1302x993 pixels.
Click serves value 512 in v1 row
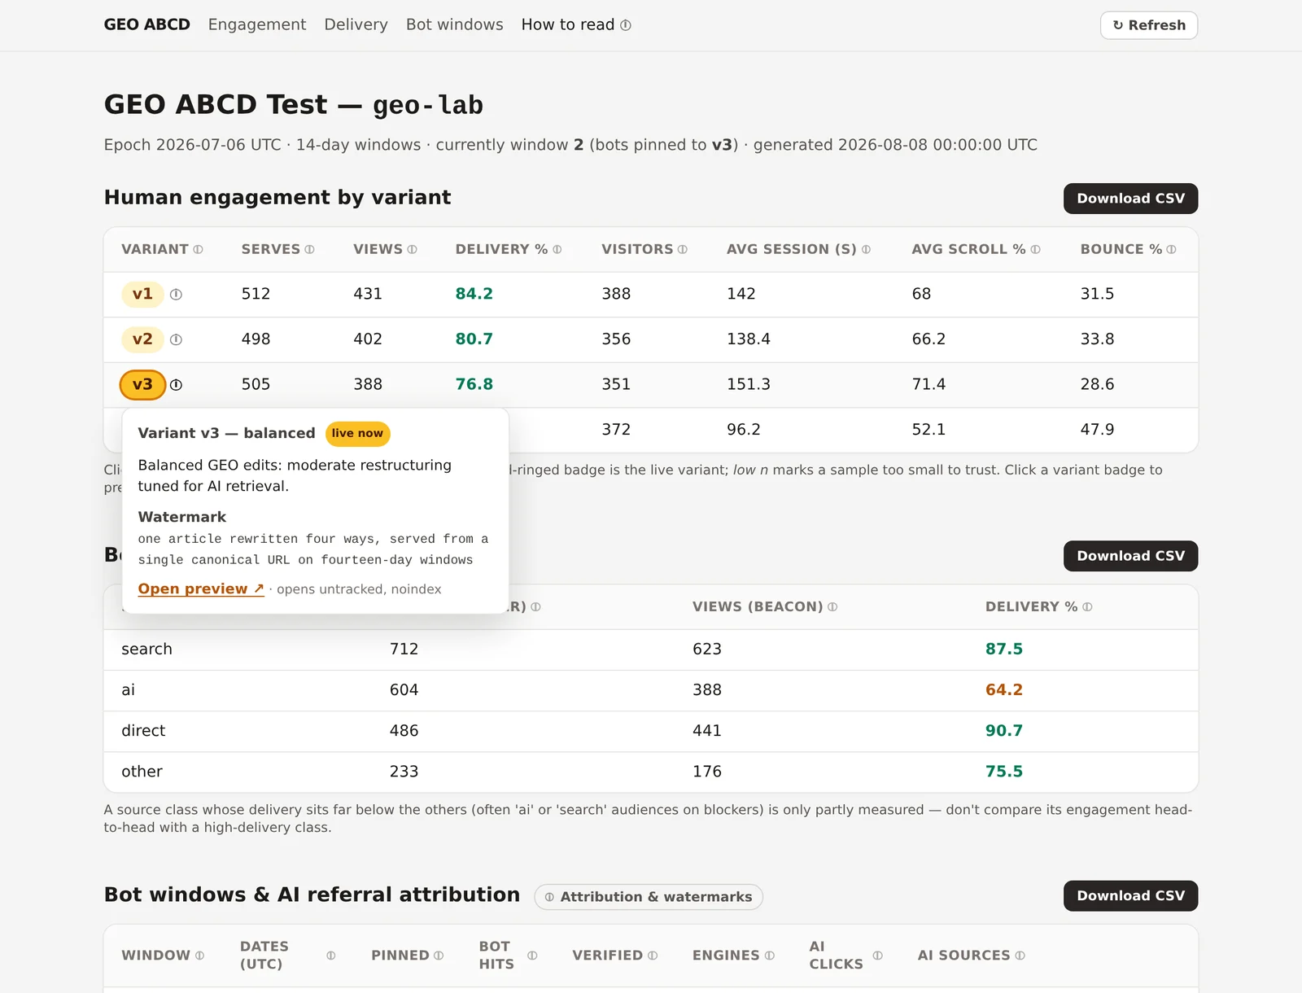click(256, 294)
